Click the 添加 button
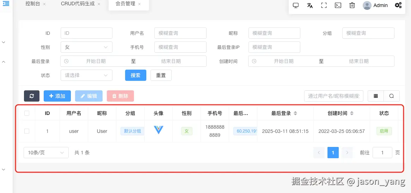Viewport: 411px width, 193px height. (x=57, y=96)
